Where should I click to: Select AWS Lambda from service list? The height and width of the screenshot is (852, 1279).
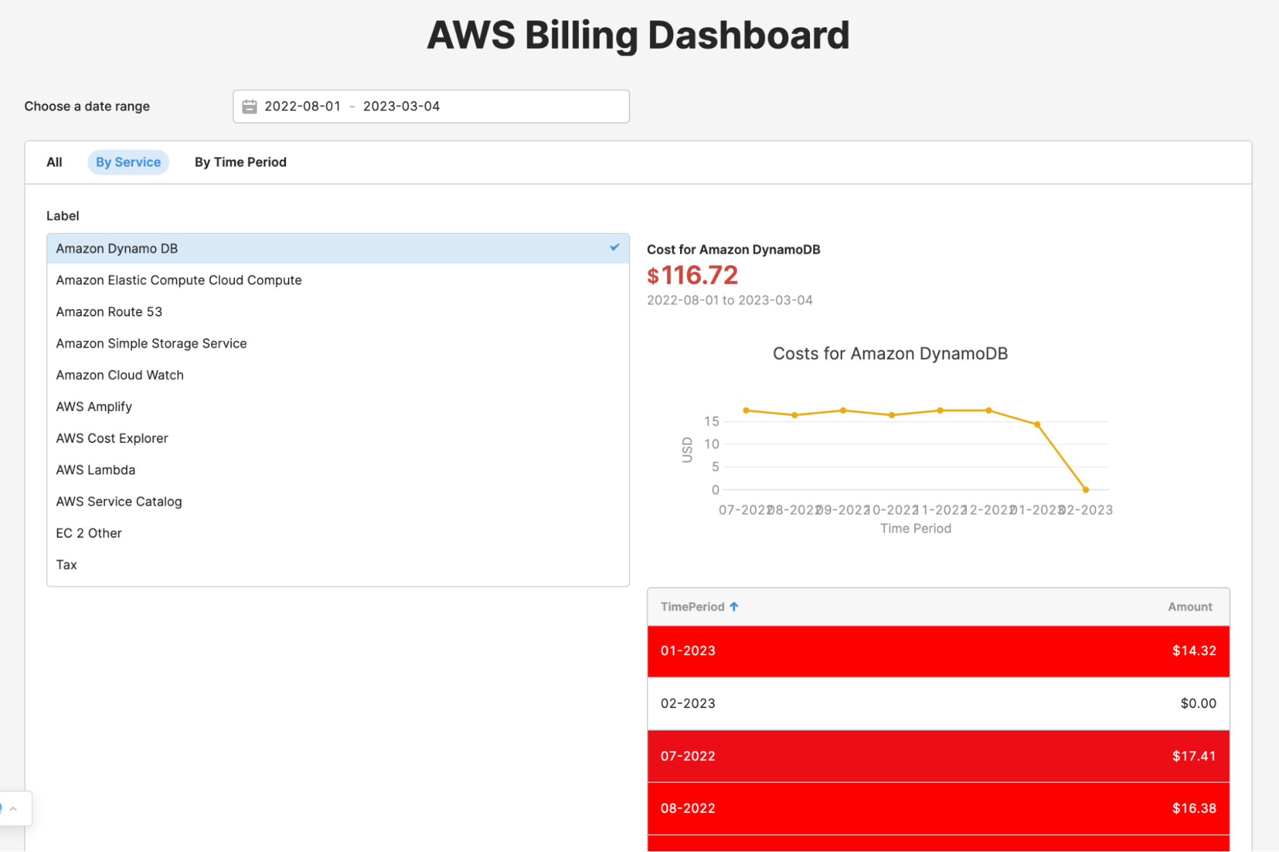click(x=95, y=470)
